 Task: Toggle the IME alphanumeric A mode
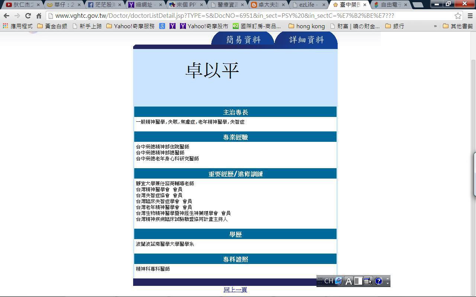(x=348, y=281)
